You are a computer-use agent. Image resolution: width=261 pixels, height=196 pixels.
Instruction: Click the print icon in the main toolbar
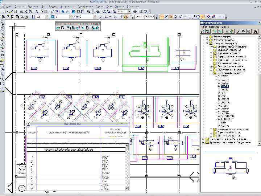22,12
